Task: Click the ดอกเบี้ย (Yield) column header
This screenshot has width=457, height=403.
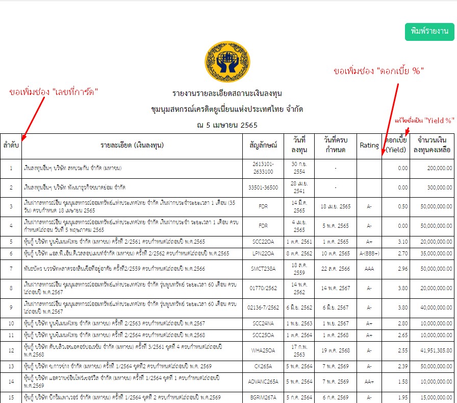Action: click(x=395, y=145)
